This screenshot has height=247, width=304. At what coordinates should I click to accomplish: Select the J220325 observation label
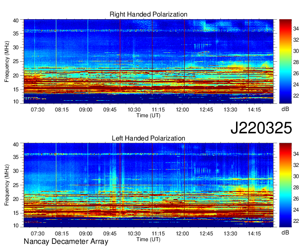[x=261, y=128]
